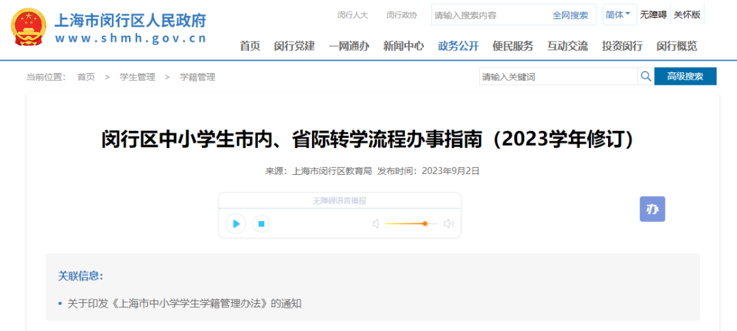Mute audio with the left speaker icon
737x331 pixels.
click(x=375, y=224)
